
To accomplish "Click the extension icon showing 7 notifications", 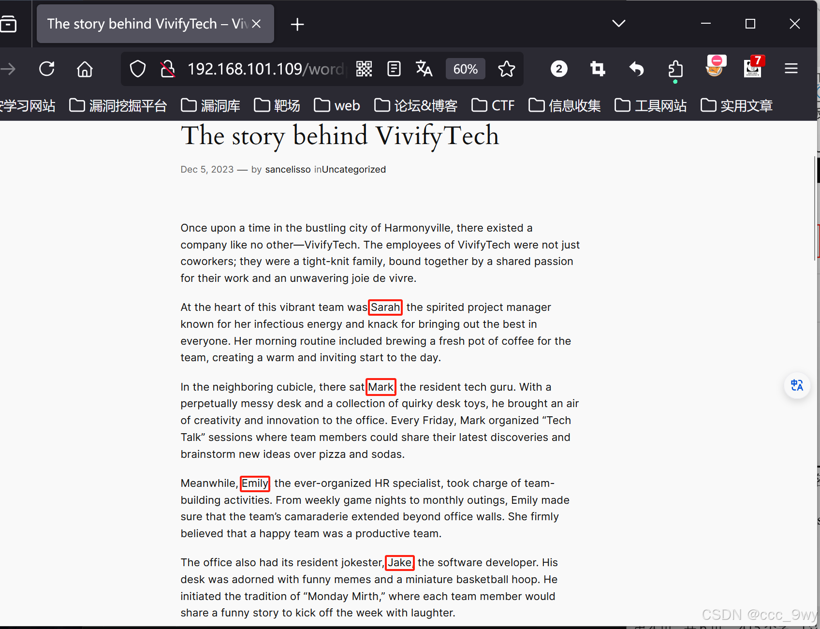I will coord(753,69).
